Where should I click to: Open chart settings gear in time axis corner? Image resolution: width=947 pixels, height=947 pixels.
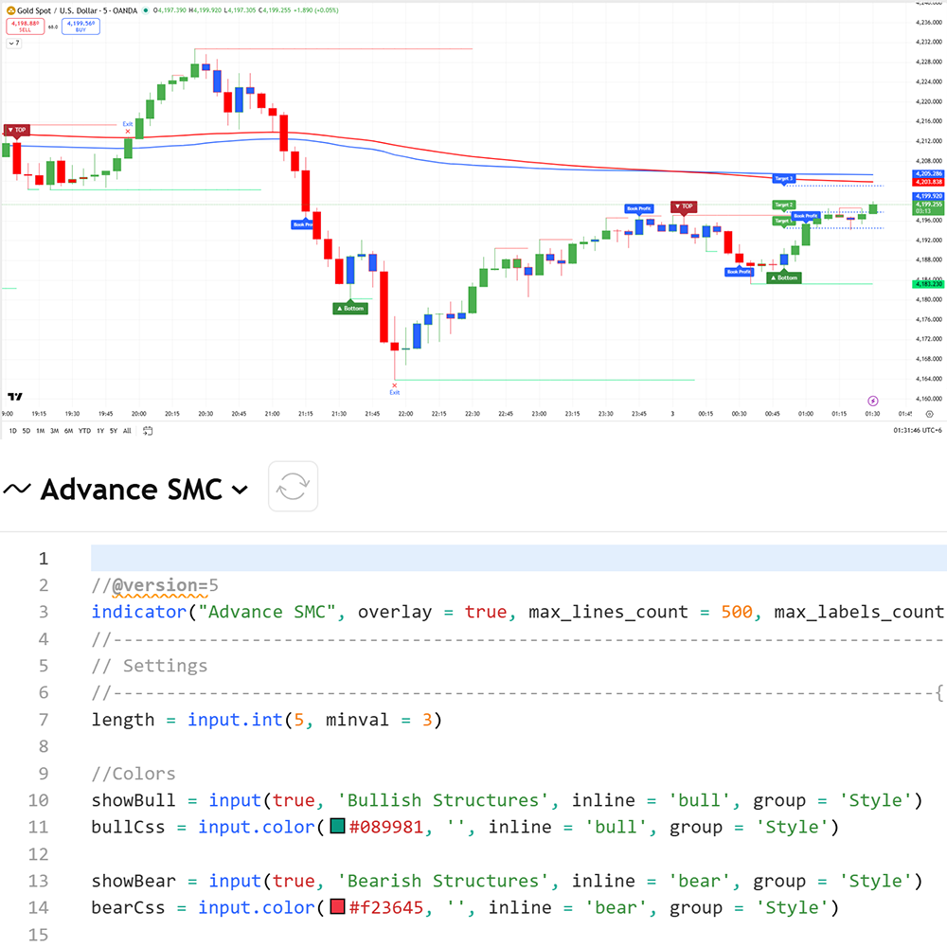coord(930,414)
